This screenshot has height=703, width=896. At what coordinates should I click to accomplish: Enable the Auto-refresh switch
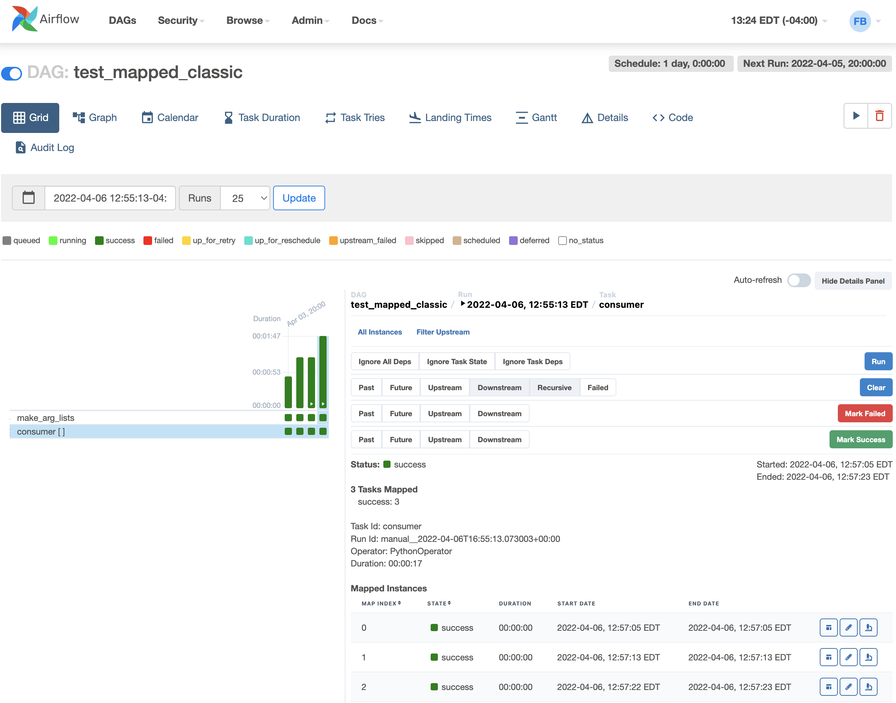click(798, 280)
